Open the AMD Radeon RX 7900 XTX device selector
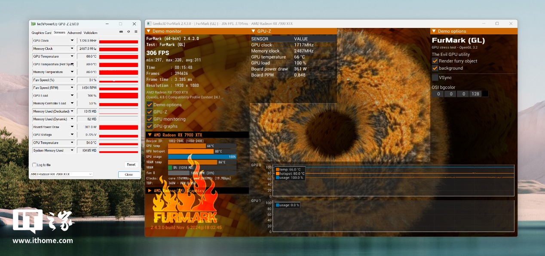The height and width of the screenshot is (256, 545). click(x=61, y=174)
